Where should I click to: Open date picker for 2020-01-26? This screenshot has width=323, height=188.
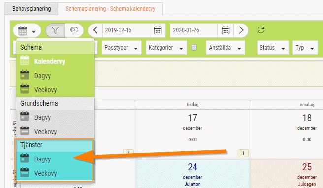click(x=226, y=30)
